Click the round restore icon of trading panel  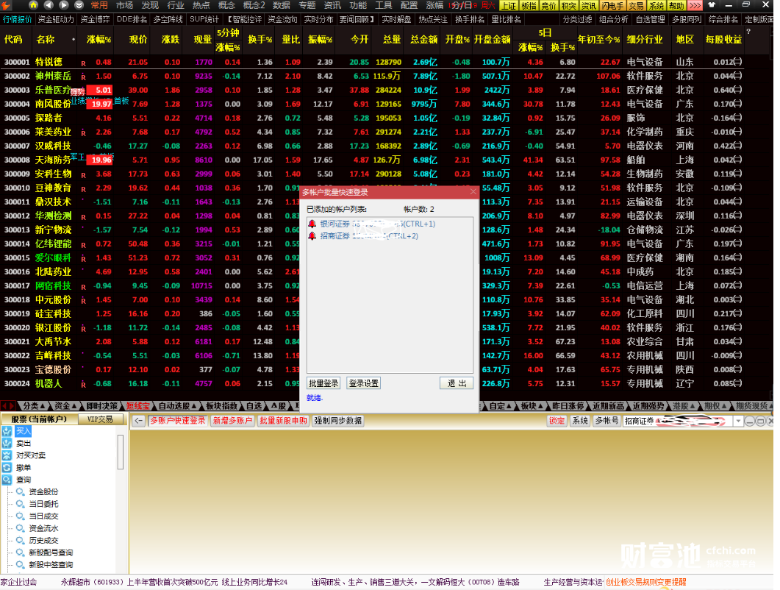point(761,422)
